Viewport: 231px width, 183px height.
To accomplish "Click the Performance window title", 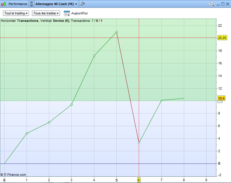I will pos(18,4).
